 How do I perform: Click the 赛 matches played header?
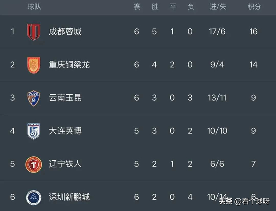click(137, 7)
